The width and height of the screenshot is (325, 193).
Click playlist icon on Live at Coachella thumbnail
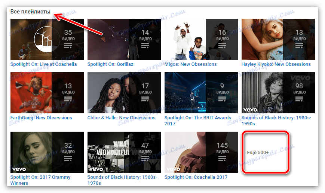(68, 45)
